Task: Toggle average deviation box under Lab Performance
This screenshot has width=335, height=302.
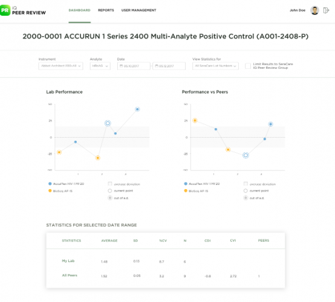Action: click(x=110, y=184)
